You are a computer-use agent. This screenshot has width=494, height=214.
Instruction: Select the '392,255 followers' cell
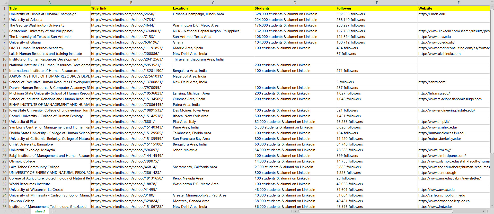(x=377, y=14)
